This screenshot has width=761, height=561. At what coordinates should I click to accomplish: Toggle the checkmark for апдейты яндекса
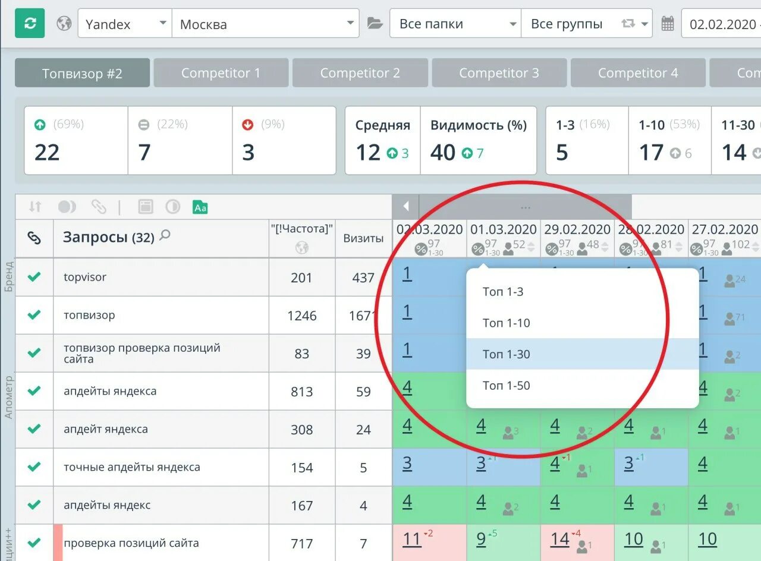(x=34, y=390)
